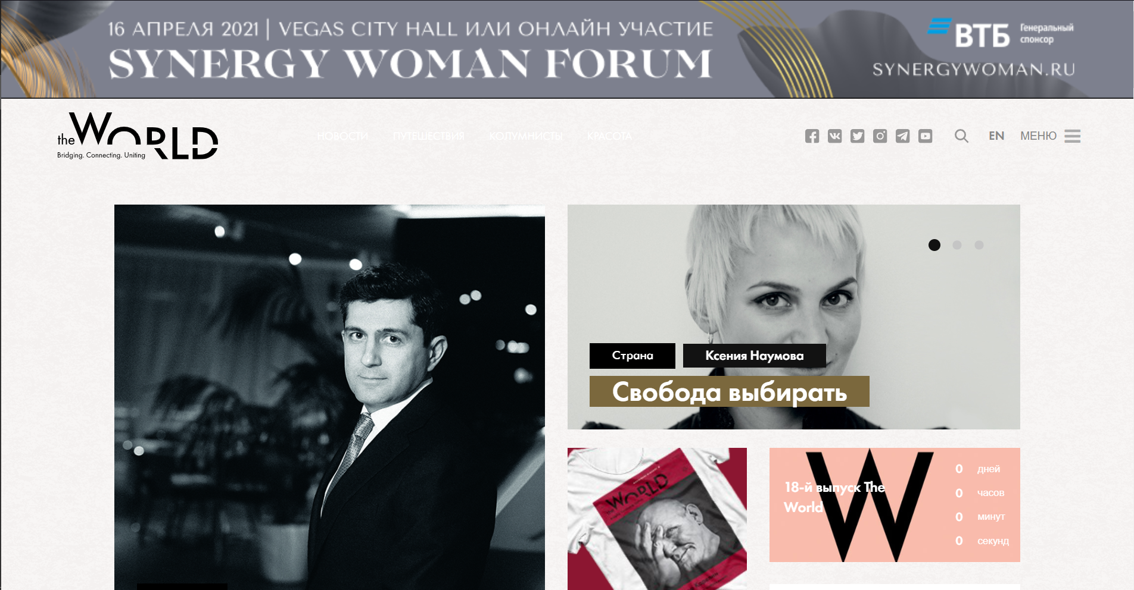Open the hamburger МЕНЮ icon
This screenshot has height=590, width=1134.
click(x=1073, y=136)
